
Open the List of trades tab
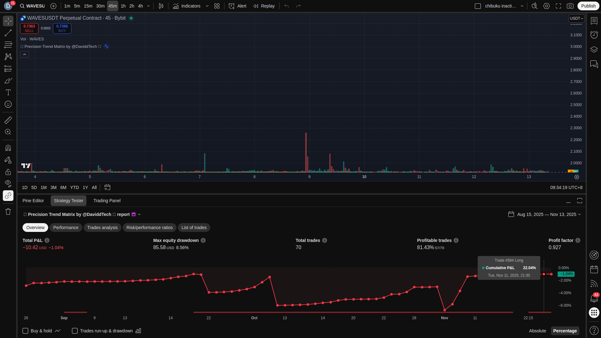pyautogui.click(x=194, y=228)
